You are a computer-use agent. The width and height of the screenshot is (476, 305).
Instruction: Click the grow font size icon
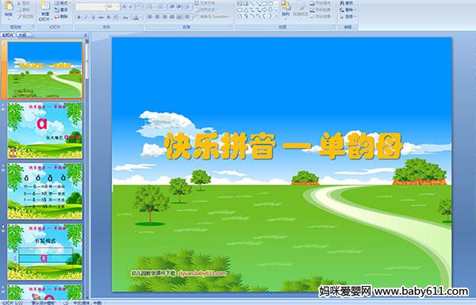click(x=125, y=6)
